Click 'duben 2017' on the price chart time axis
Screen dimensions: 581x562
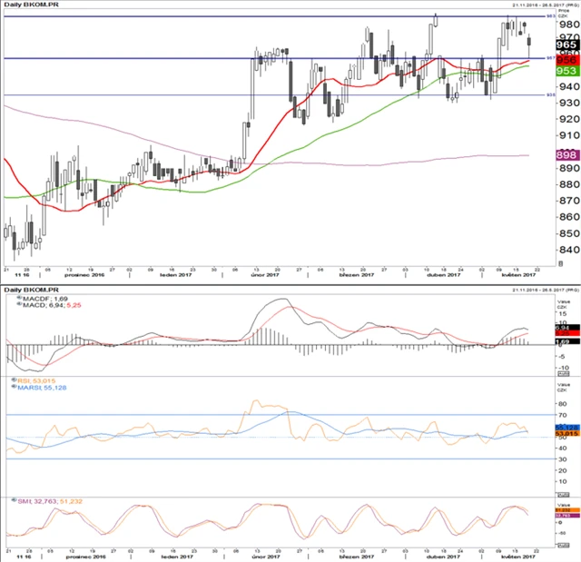point(444,275)
